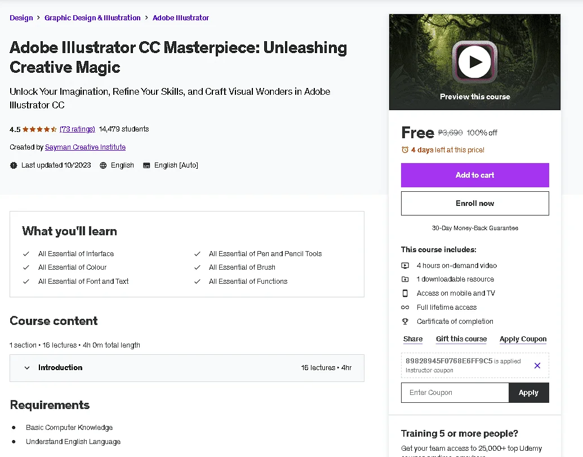This screenshot has height=457, width=583.
Task: Click the globe language icon
Action: coord(104,165)
